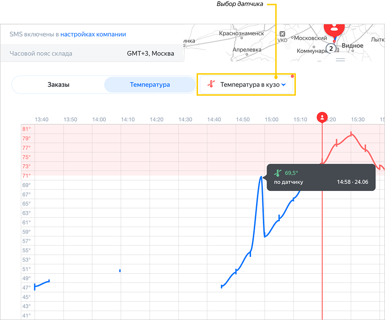Grab the map panel drag handle lines
Screen dimensions: 385x320
point(340,60)
